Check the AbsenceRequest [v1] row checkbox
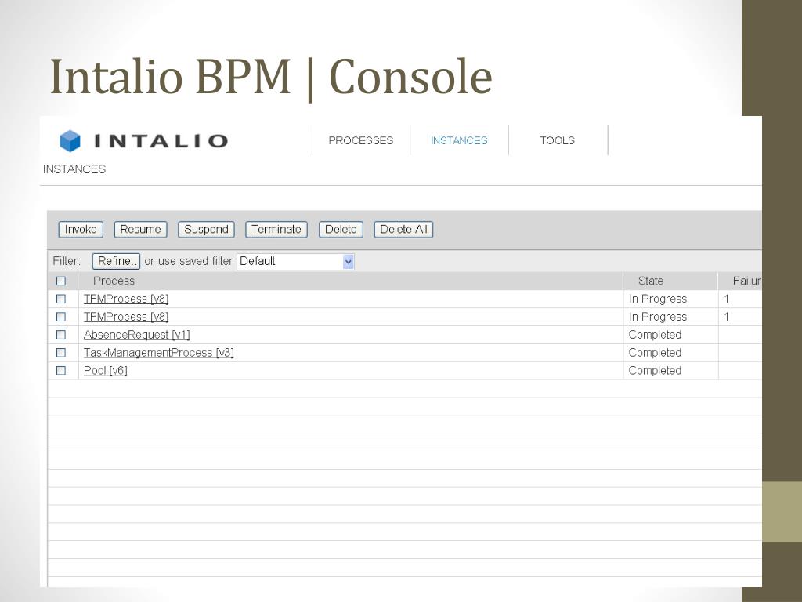The width and height of the screenshot is (802, 602). pyautogui.click(x=61, y=335)
